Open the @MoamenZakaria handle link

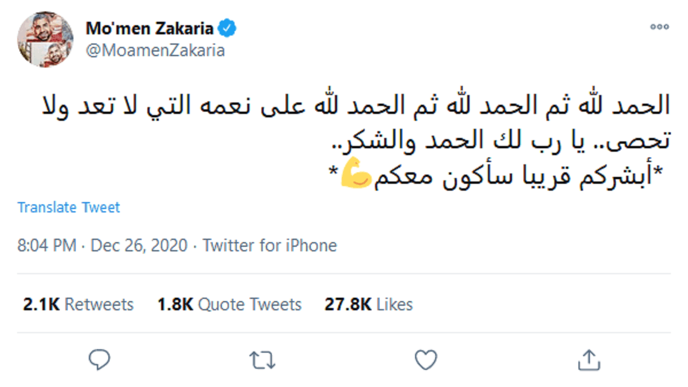point(155,50)
